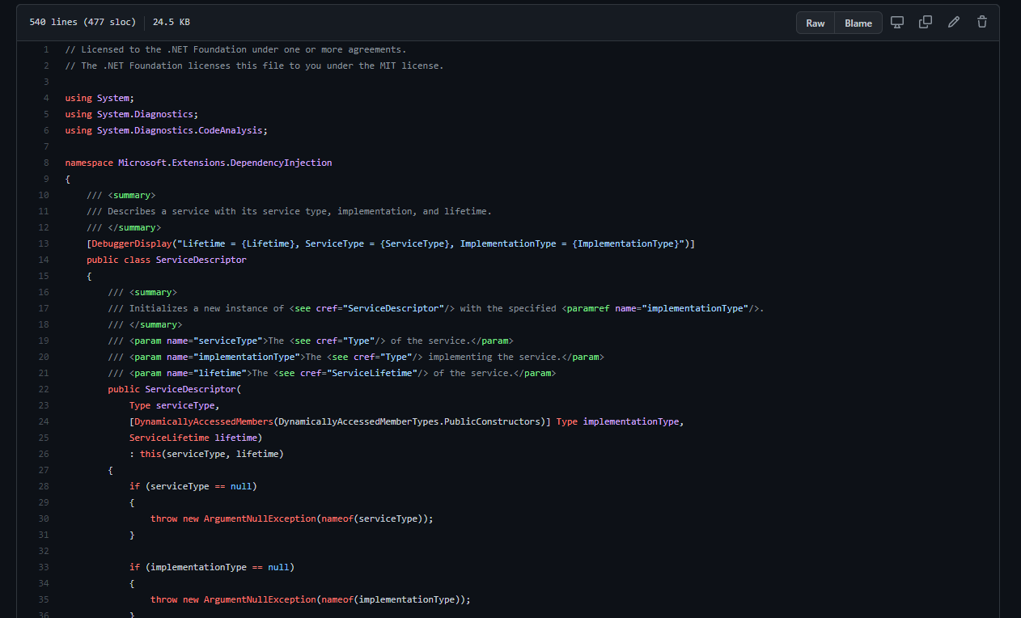Click line number 10 on the summary comment
The width and height of the screenshot is (1021, 618).
[44, 195]
